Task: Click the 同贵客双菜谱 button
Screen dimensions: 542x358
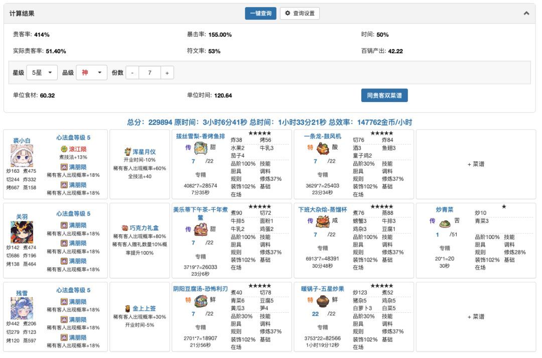Action: point(384,95)
